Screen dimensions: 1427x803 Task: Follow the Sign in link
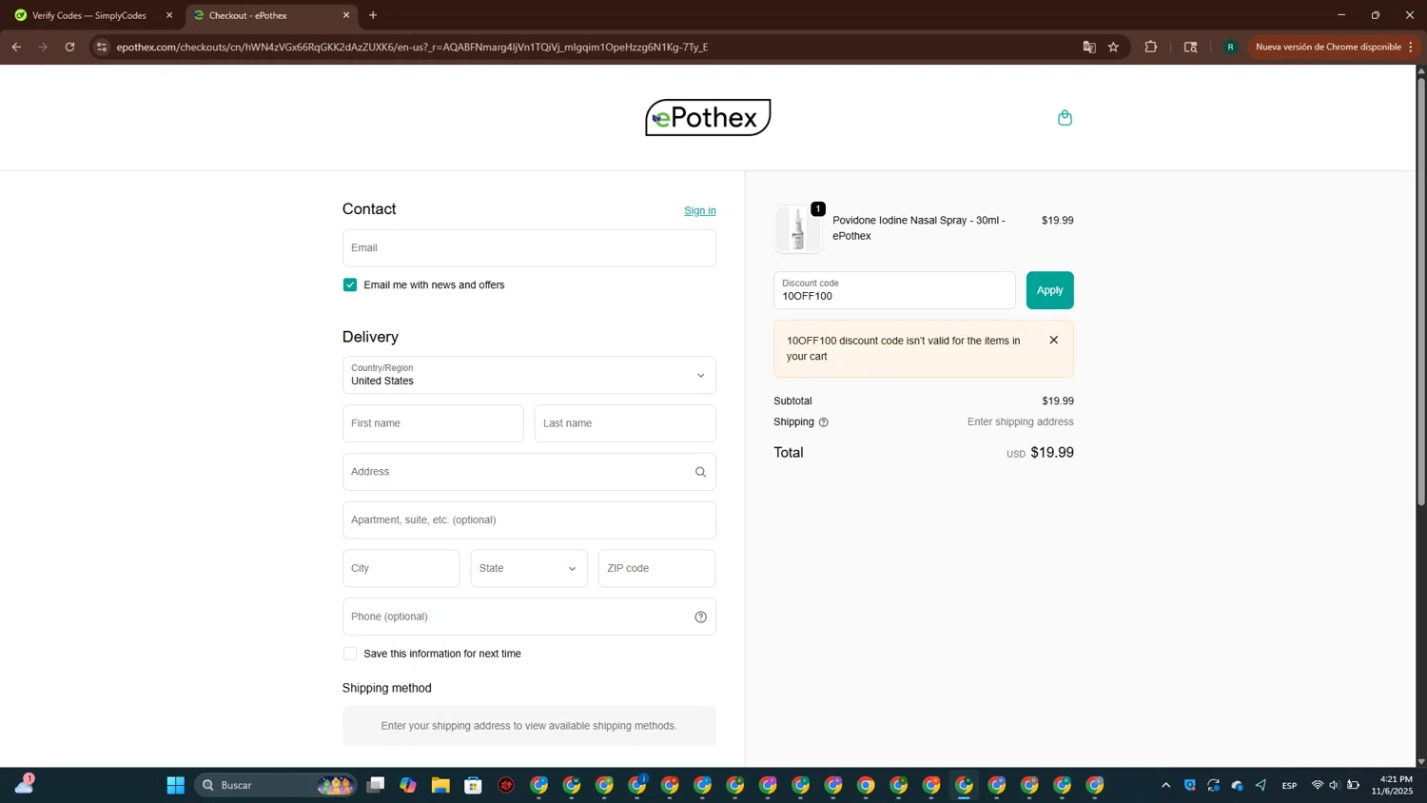pos(700,210)
